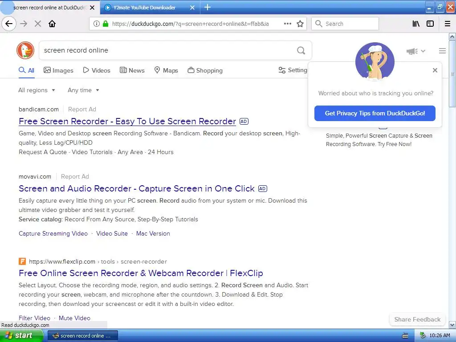Click the Firefox Search box in toolbar

tap(345, 24)
